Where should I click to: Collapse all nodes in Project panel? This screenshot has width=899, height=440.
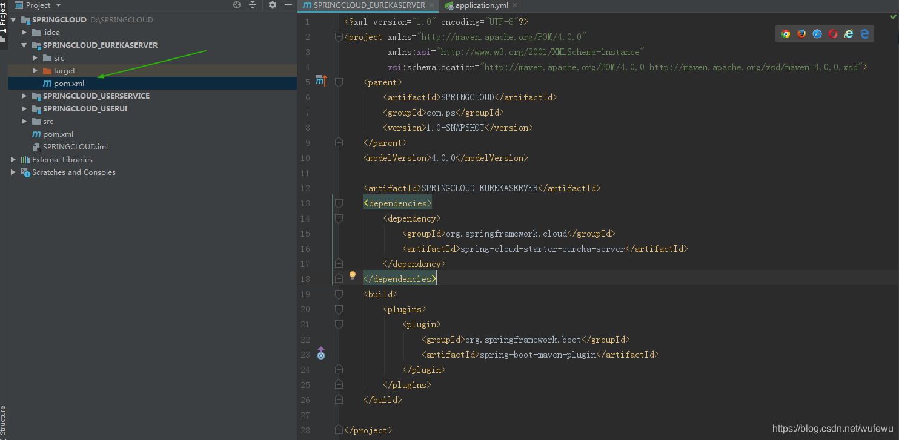(x=253, y=5)
